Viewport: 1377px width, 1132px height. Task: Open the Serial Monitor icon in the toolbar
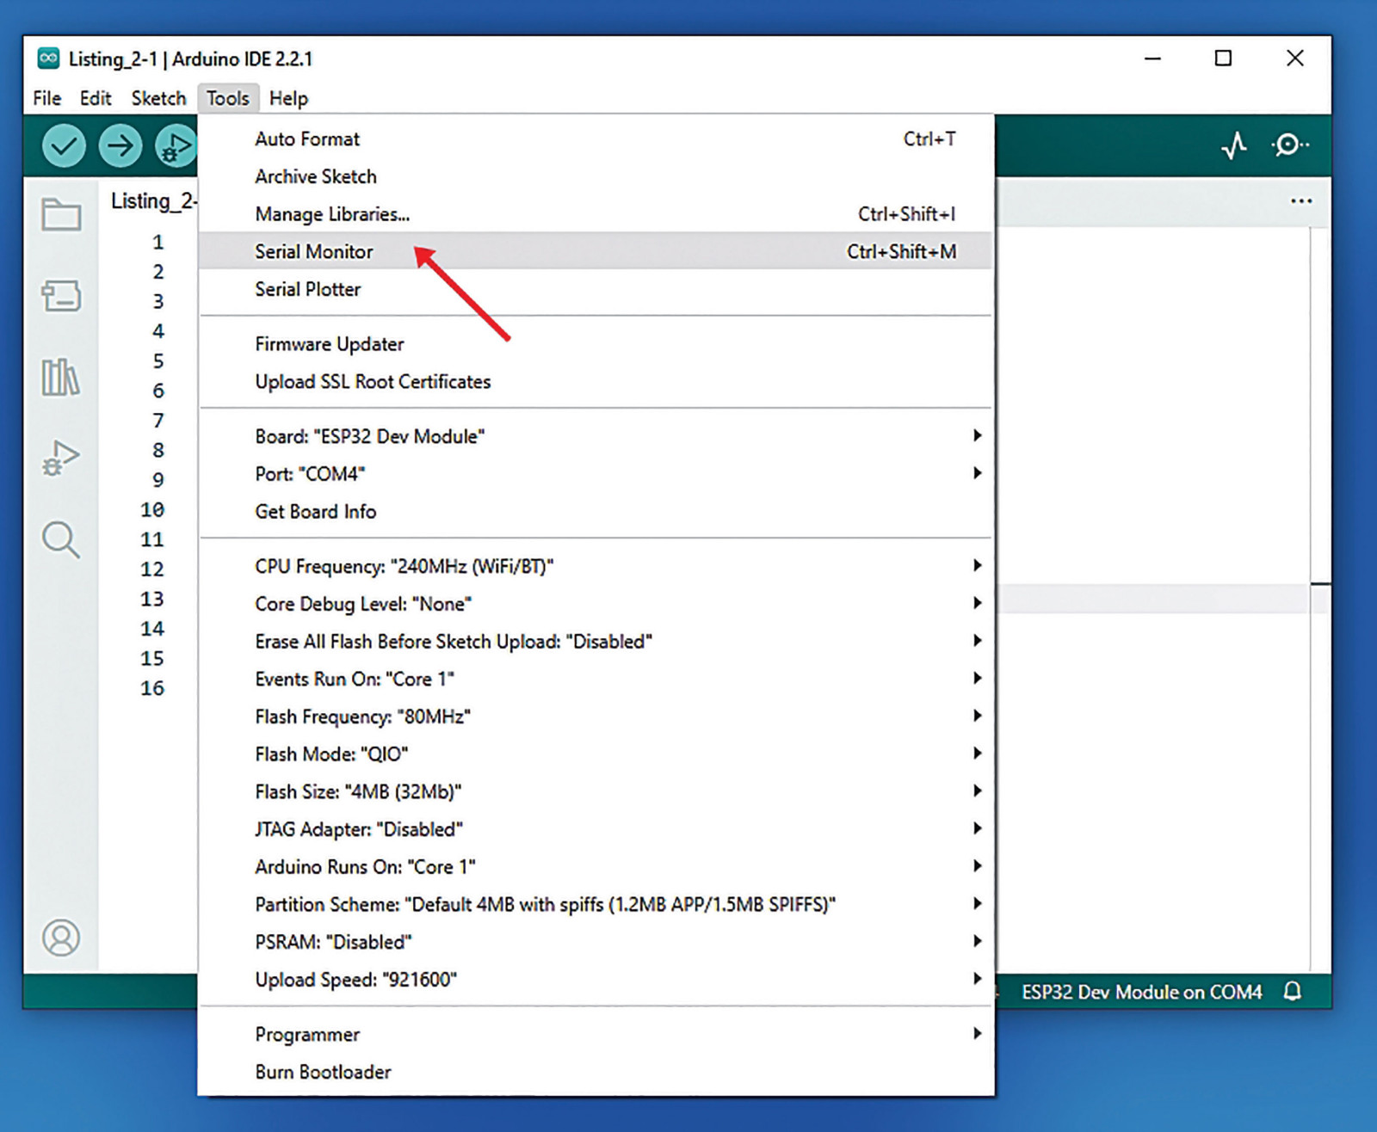coord(1290,145)
